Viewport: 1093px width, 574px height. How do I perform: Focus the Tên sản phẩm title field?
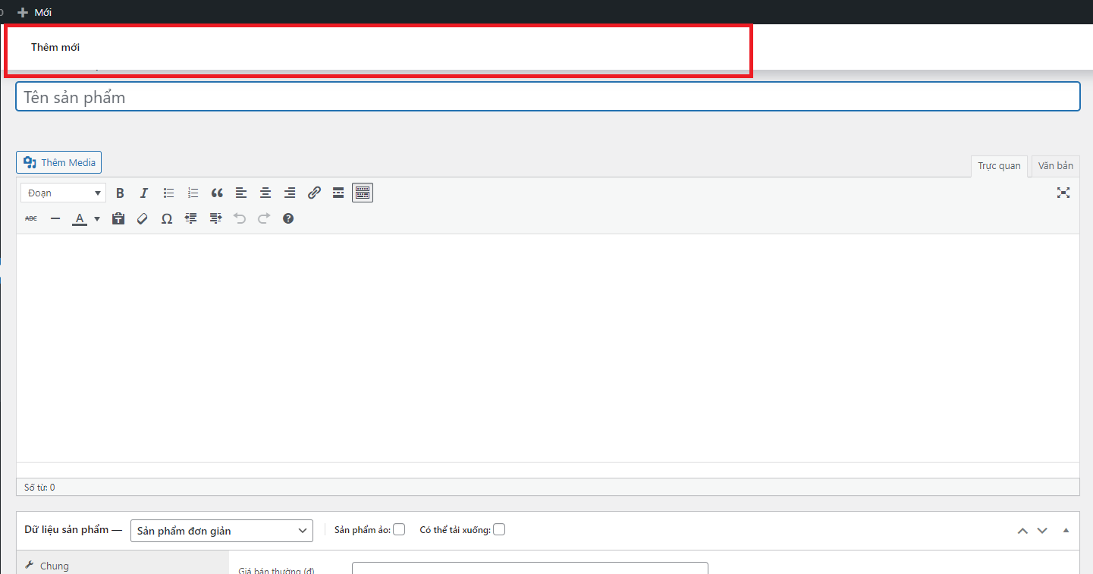tap(548, 97)
